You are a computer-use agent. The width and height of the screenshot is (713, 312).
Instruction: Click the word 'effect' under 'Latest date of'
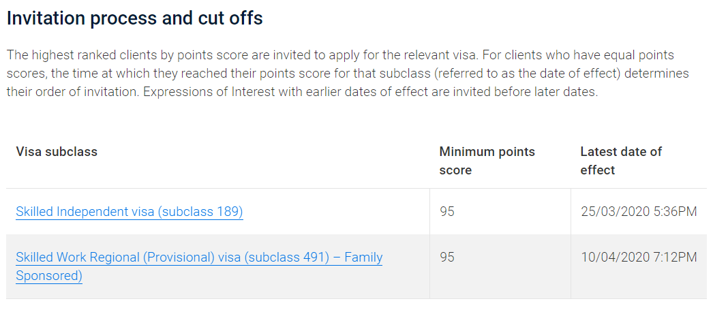598,170
